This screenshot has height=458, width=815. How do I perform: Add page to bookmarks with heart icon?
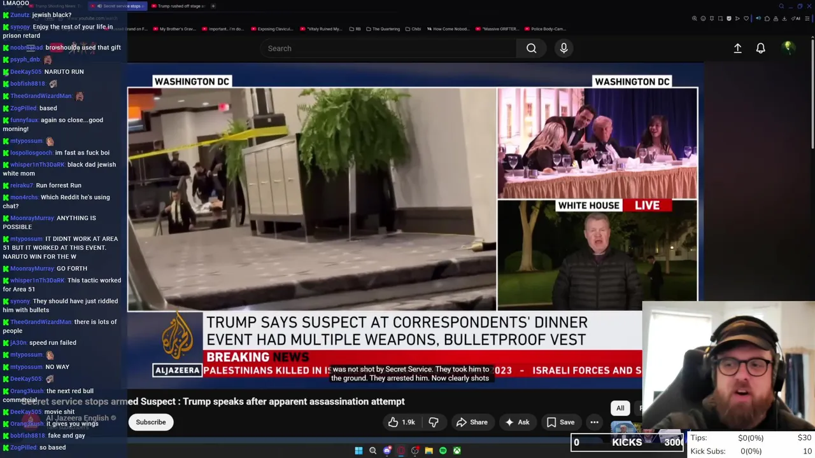pyautogui.click(x=746, y=18)
